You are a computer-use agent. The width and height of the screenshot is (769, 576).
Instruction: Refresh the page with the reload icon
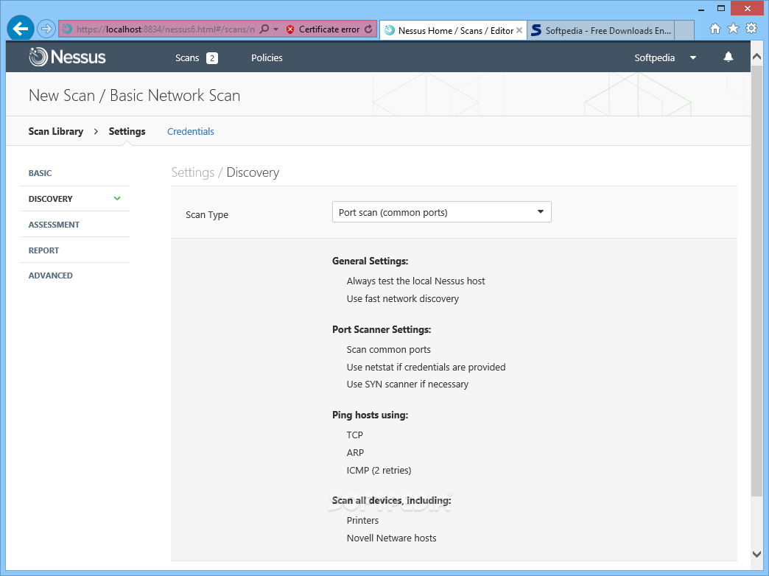coord(368,29)
